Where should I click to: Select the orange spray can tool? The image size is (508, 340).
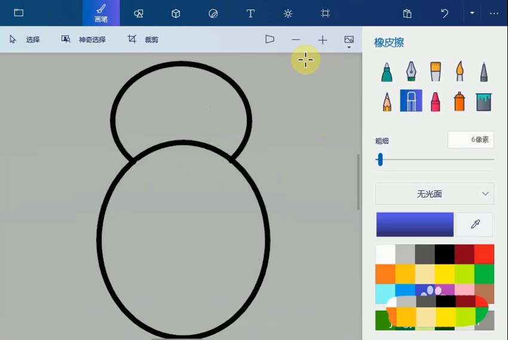pos(460,102)
